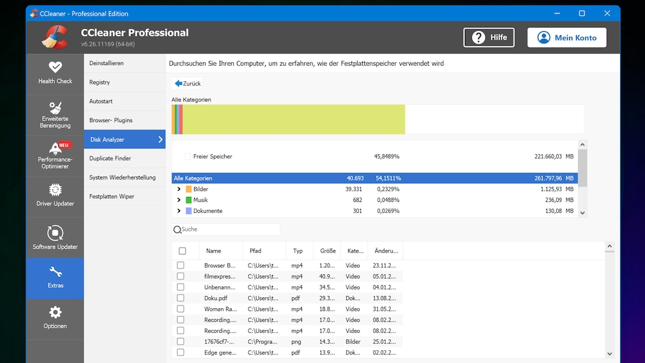Open Festplatten Wiper menu item
Image resolution: width=645 pixels, height=363 pixels.
125,196
